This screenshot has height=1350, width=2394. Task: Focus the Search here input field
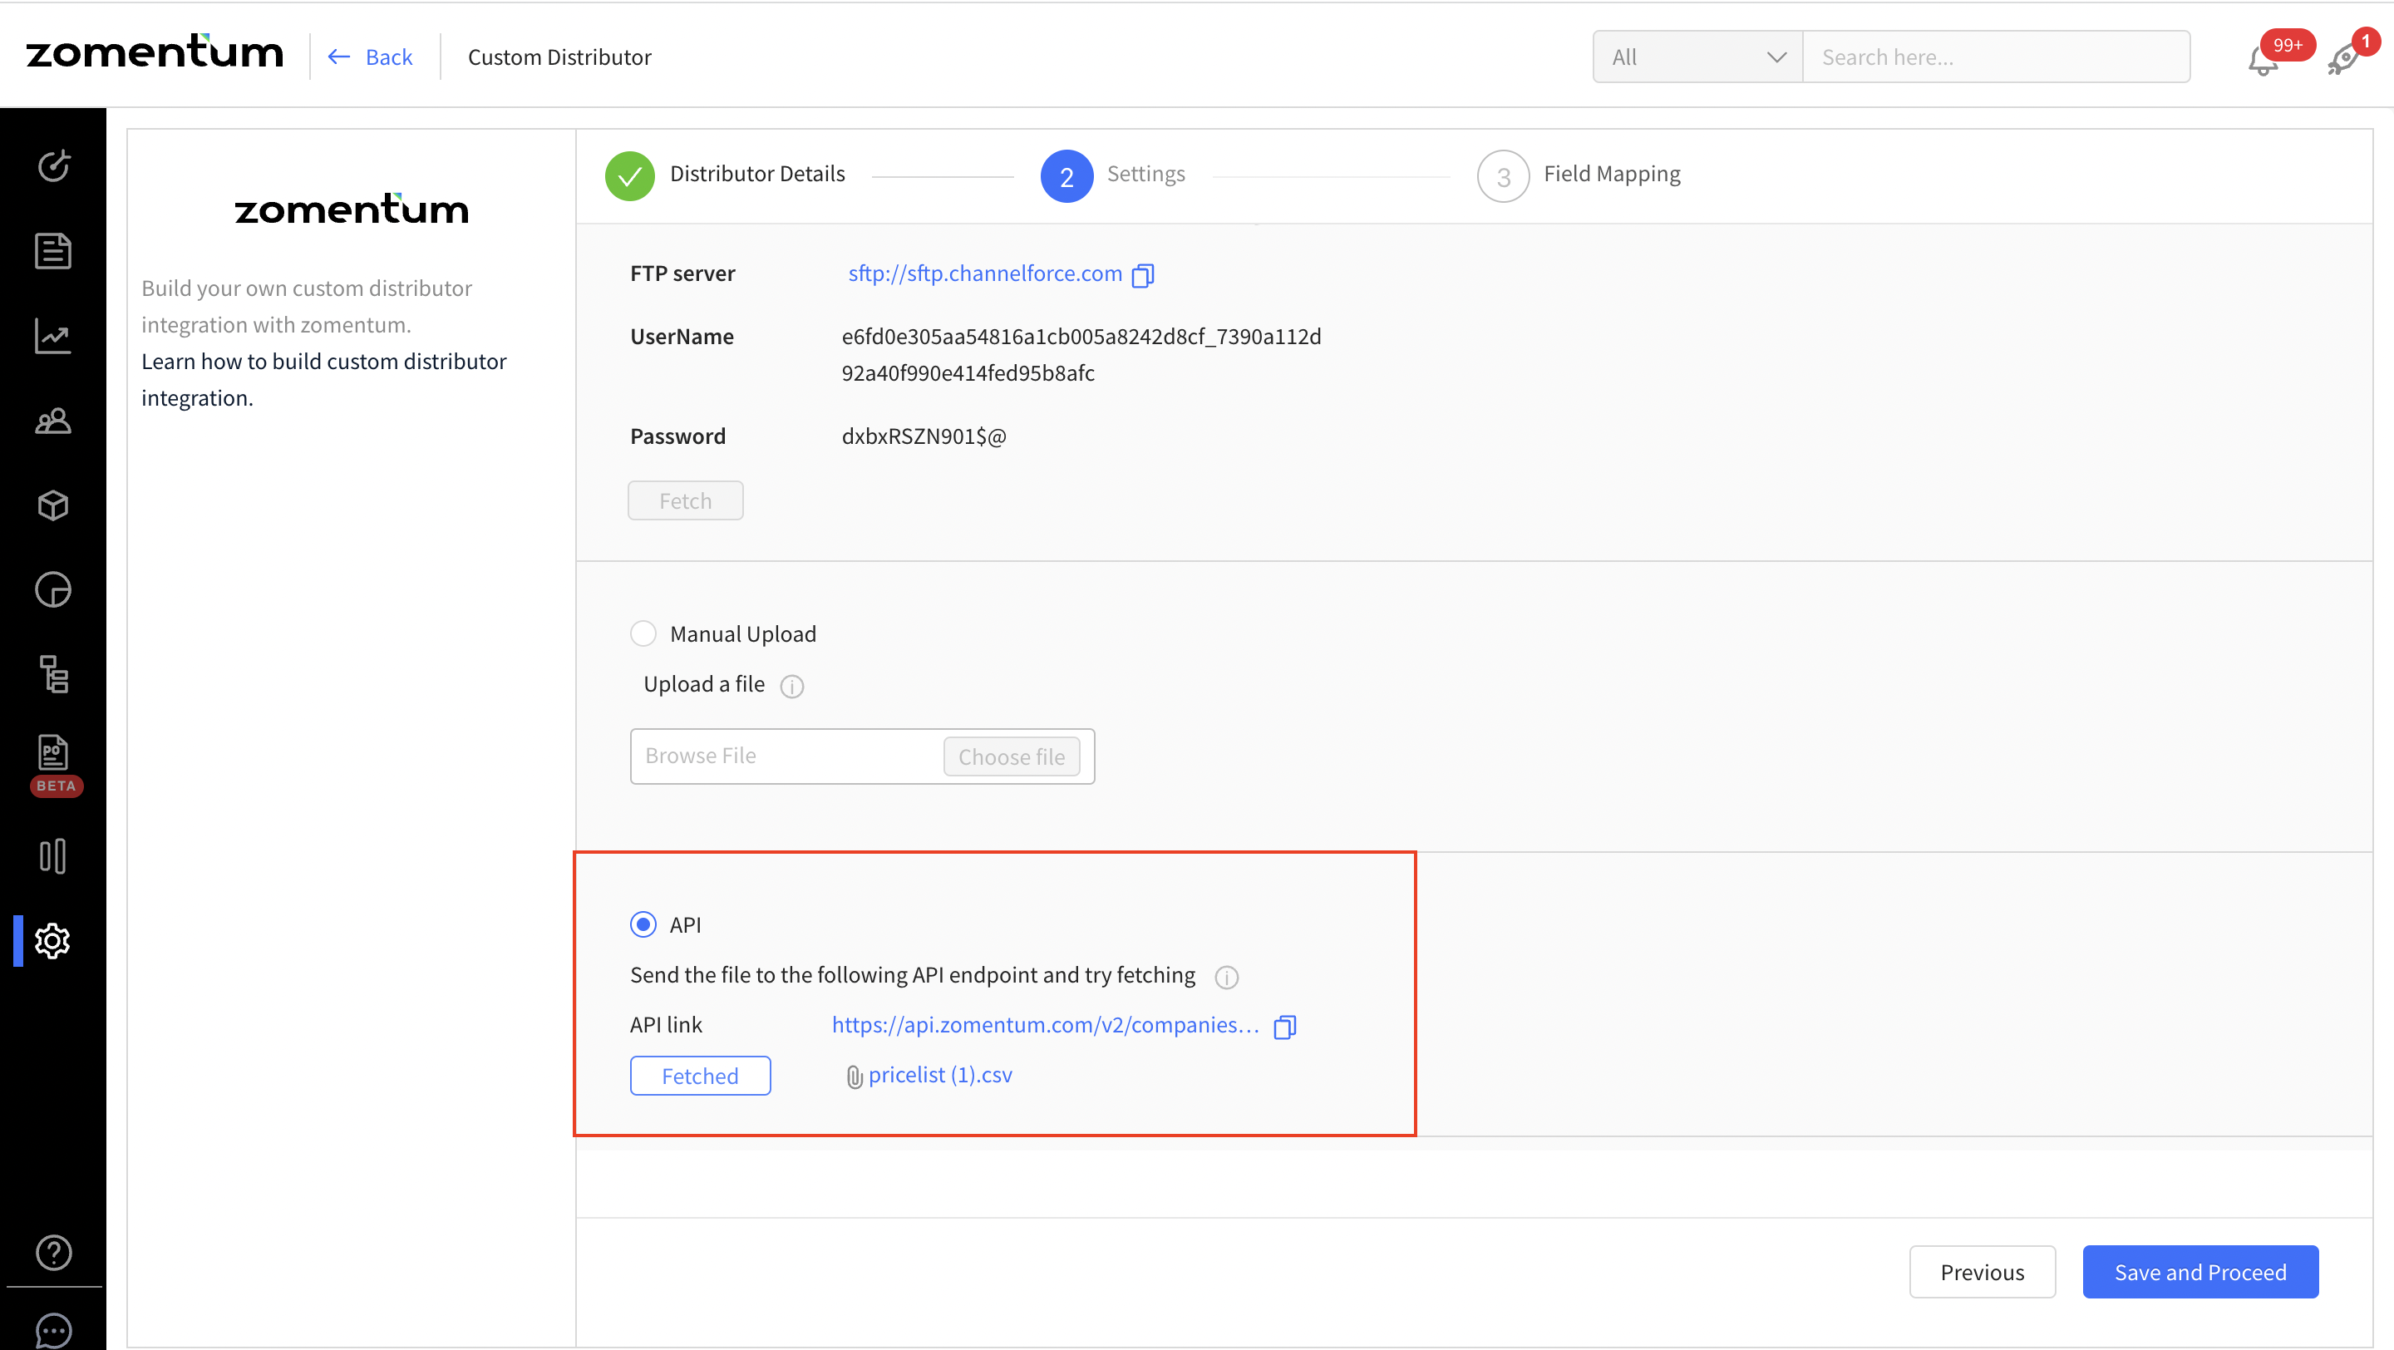[1994, 57]
